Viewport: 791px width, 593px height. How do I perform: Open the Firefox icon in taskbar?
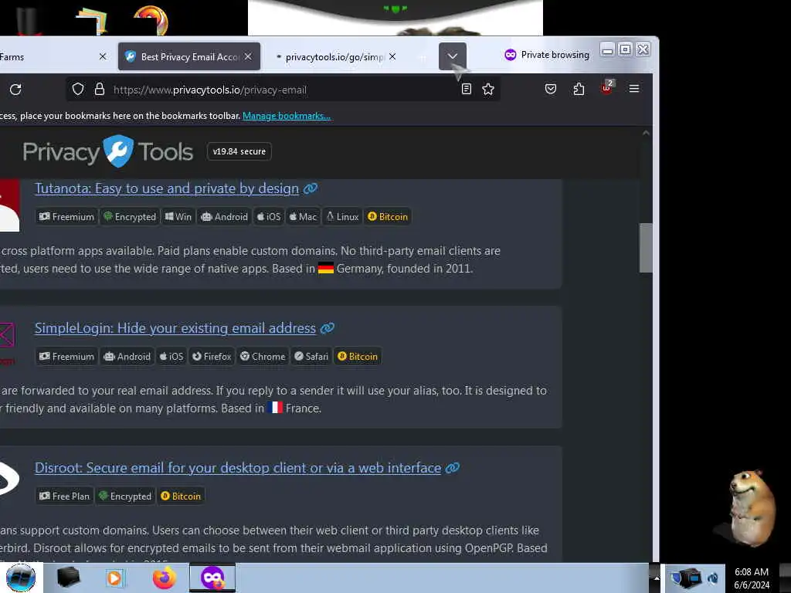[165, 578]
